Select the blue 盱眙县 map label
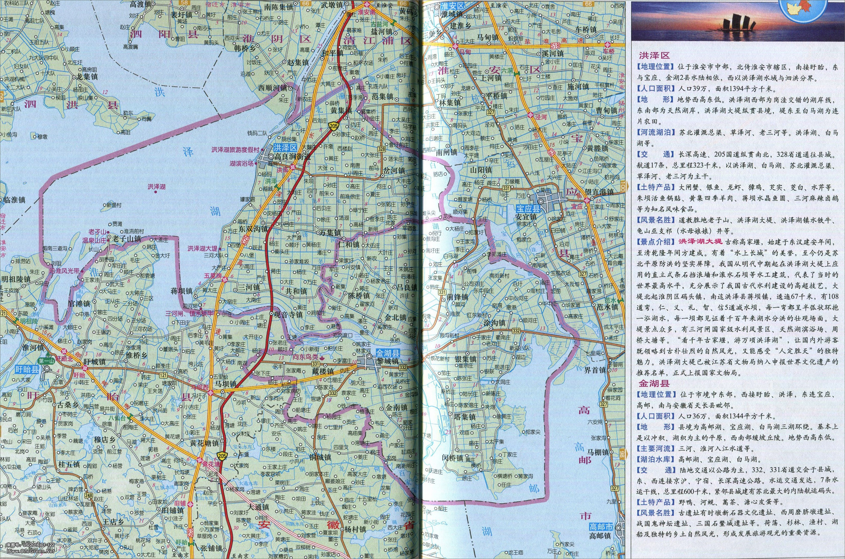The image size is (845, 559). click(x=27, y=369)
